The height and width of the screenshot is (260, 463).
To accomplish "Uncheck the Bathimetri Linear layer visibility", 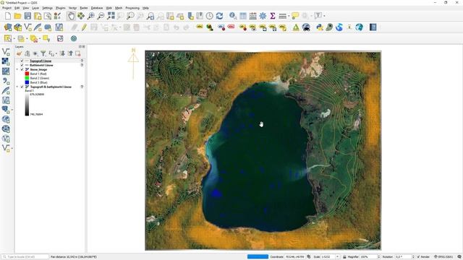I will coord(22,65).
